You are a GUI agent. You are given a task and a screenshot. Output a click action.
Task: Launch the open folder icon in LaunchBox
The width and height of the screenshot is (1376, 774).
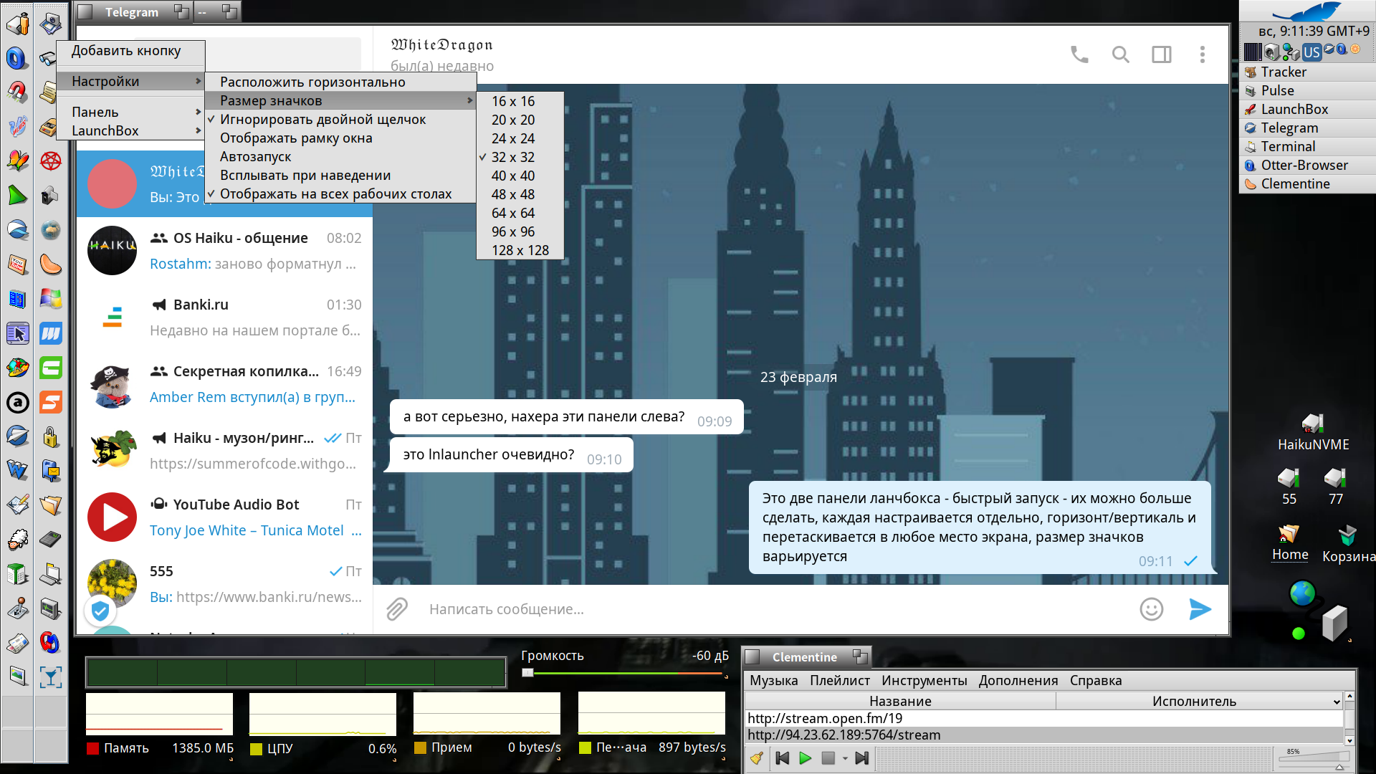coord(51,505)
